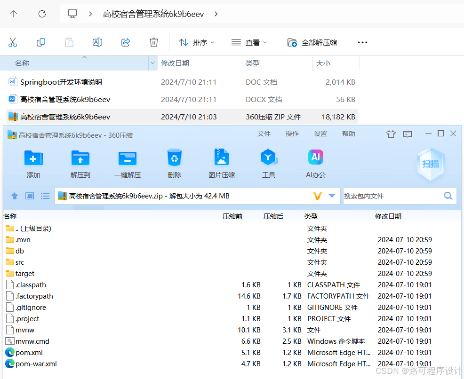Click the Explorer up-arrow navigation button

point(14,14)
